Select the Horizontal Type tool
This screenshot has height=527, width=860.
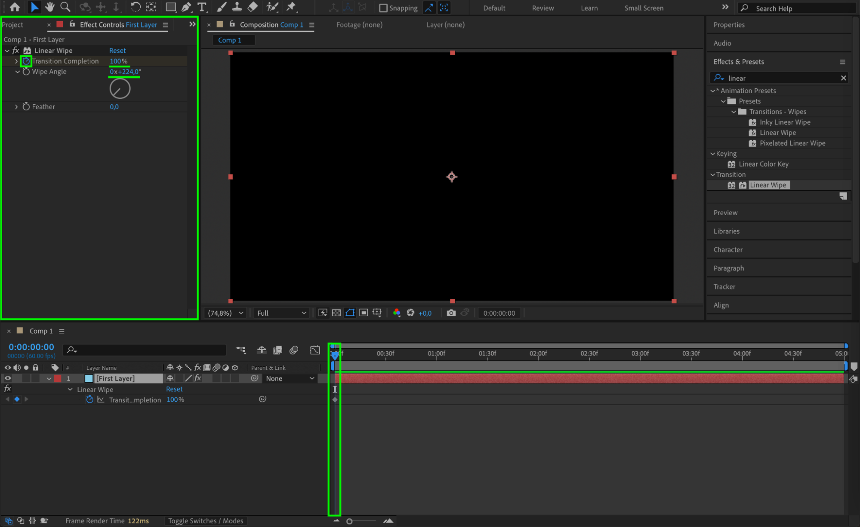[201, 7]
